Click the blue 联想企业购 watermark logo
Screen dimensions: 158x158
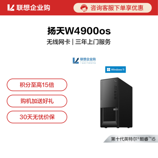click(84, 60)
